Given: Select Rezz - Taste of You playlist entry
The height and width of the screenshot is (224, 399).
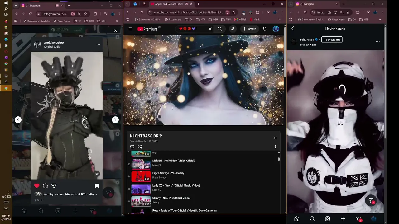Looking at the screenshot, I should click(x=185, y=211).
